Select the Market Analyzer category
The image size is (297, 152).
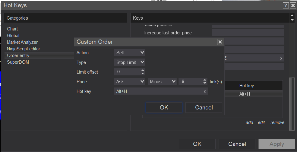(22, 42)
